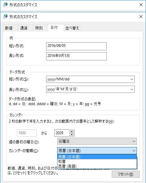Select highlighted 西暦 (日本語) list option

97,157
